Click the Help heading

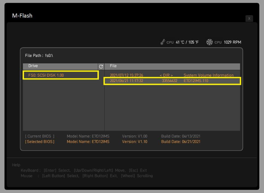16,165
